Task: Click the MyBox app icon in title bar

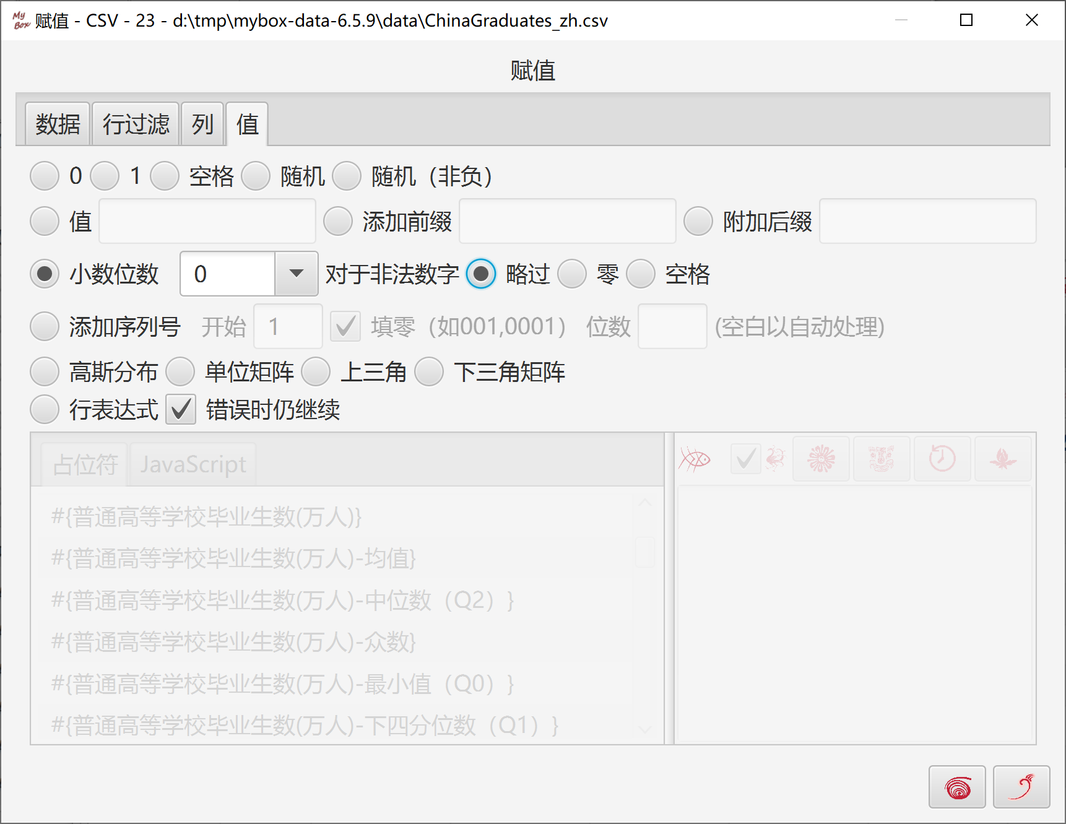Action: 21,20
